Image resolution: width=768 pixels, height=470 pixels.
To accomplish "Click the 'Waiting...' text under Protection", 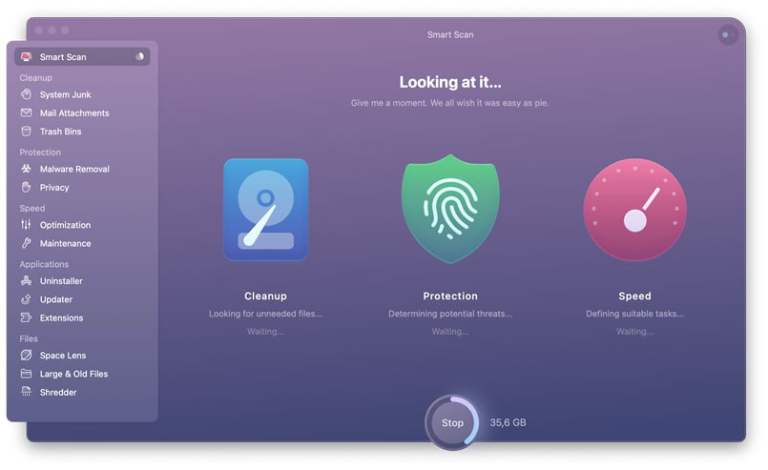I will pos(450,332).
